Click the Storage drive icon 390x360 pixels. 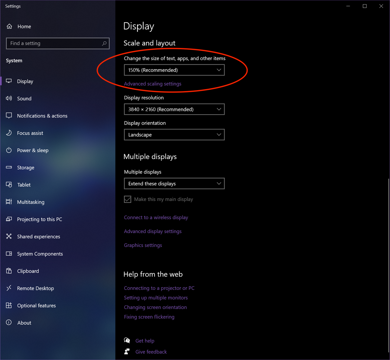[9, 167]
